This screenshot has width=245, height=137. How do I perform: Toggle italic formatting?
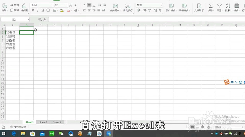click(x=38, y=10)
